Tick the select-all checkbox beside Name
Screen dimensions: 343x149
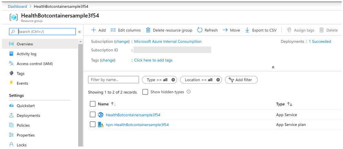pos(93,104)
